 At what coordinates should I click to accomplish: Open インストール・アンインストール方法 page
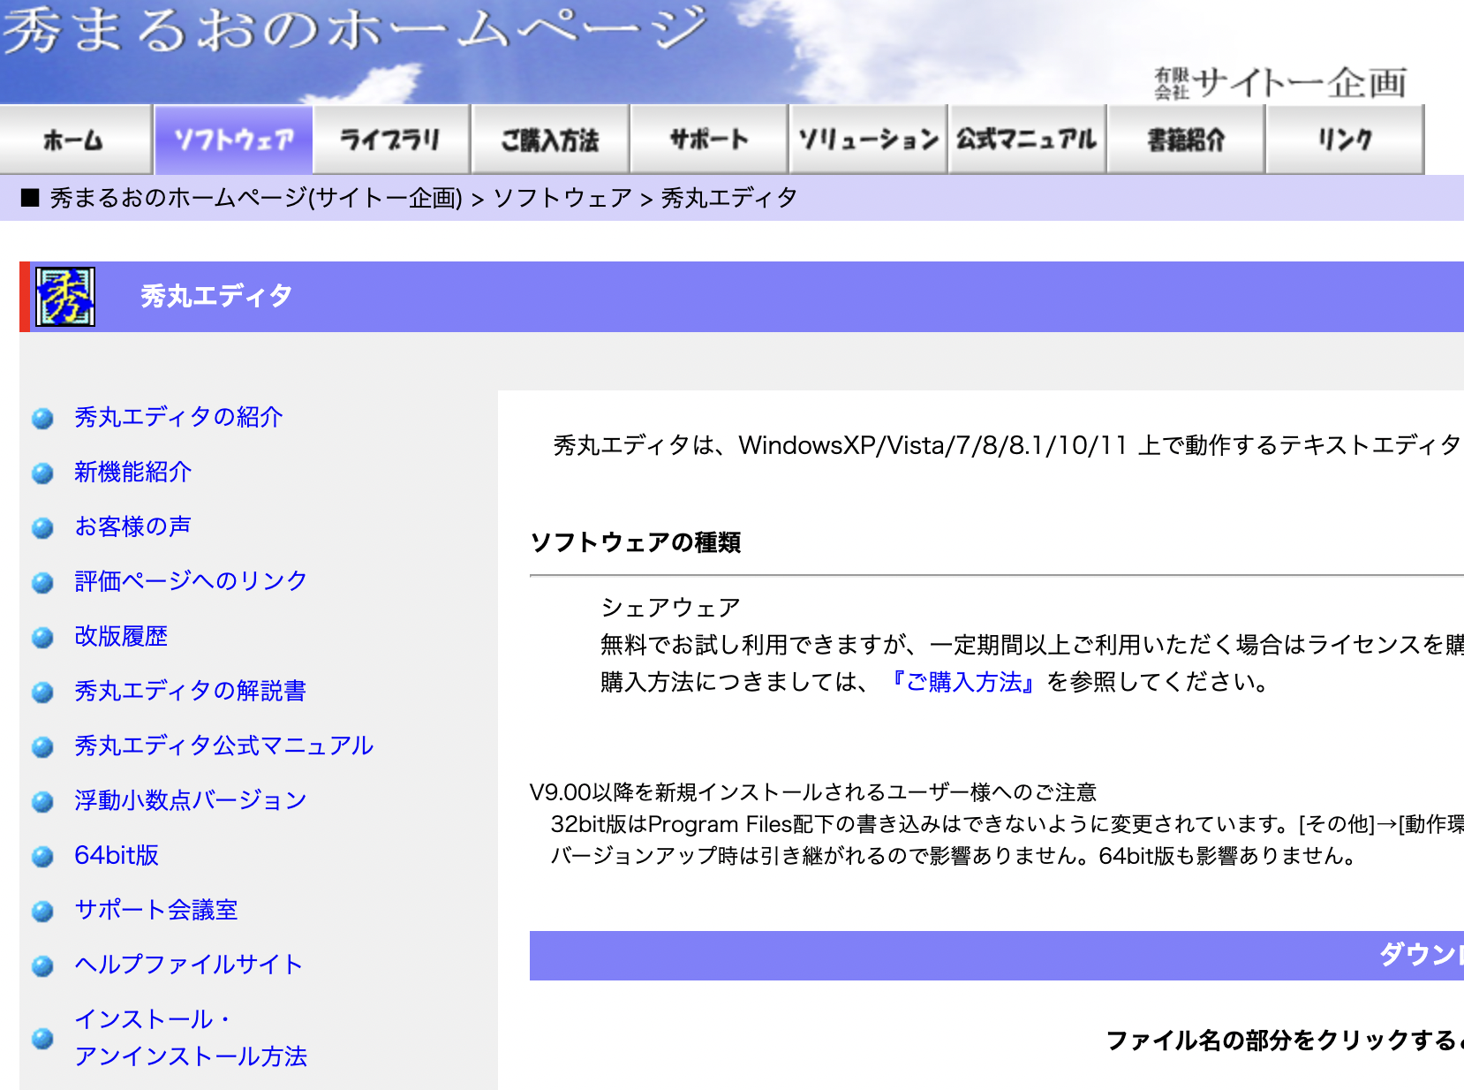pos(191,1038)
